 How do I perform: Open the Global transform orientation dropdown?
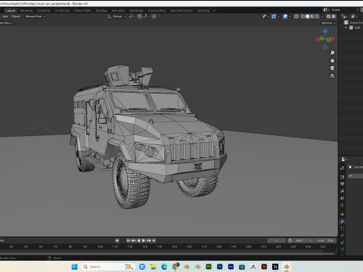116,17
